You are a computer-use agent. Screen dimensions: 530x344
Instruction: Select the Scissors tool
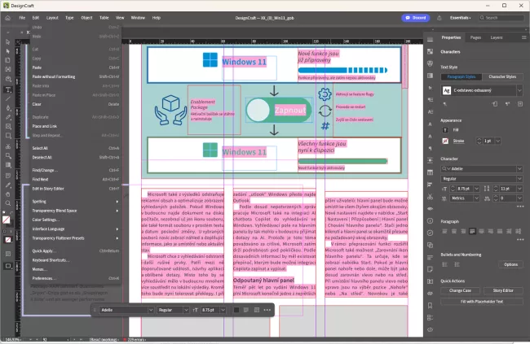(x=8, y=146)
